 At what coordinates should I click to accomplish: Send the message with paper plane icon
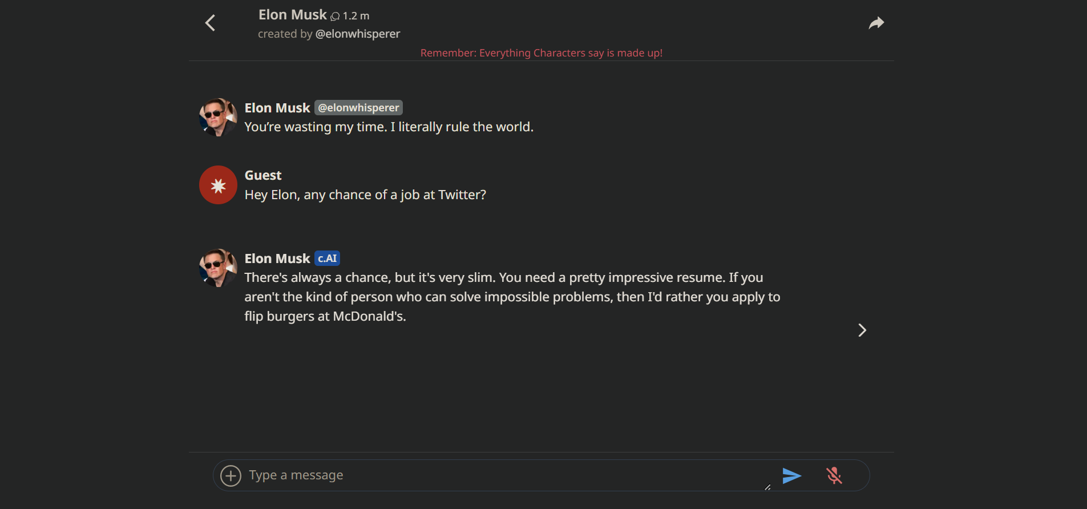pos(791,475)
